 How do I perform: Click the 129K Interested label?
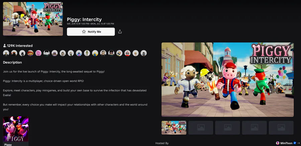(x=20, y=46)
